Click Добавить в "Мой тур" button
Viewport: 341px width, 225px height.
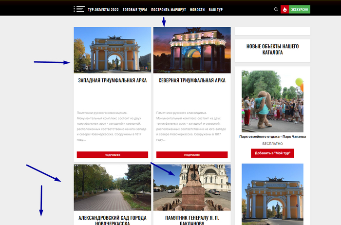pos(272,153)
